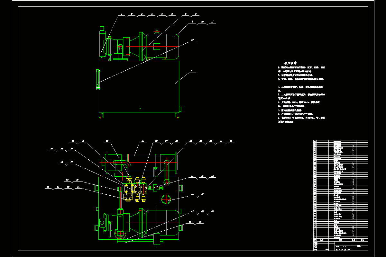This screenshot has height=257, width=386.
Task: Select the drain point at the tank bottom center
Action: 140,108
